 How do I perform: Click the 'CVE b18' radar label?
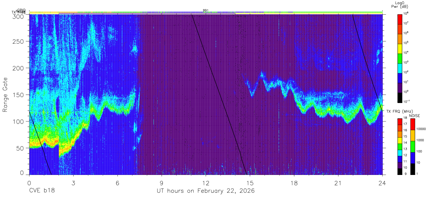(x=42, y=191)
